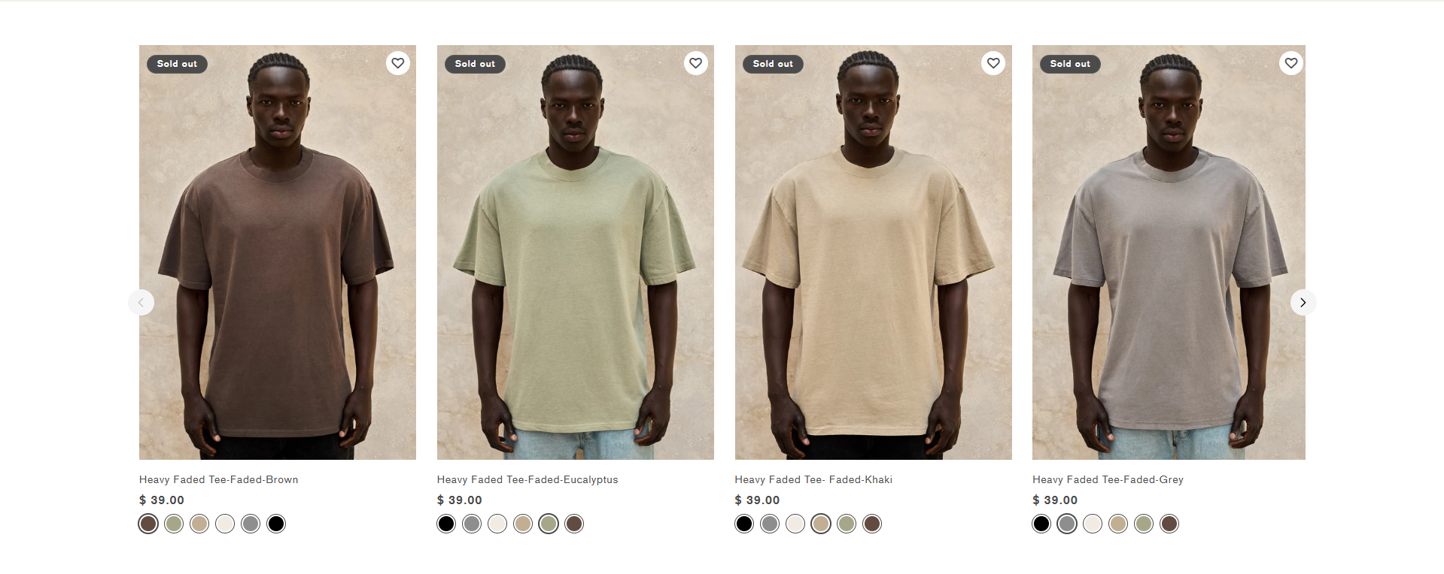Open Heavy Faded Tee-Faded-Grey title
This screenshot has width=1444, height=574.
point(1108,479)
